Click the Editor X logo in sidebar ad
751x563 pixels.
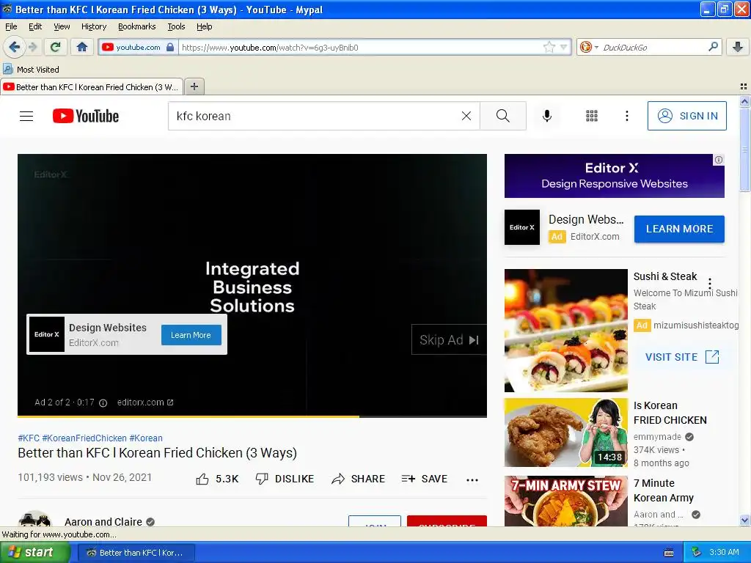(x=522, y=227)
